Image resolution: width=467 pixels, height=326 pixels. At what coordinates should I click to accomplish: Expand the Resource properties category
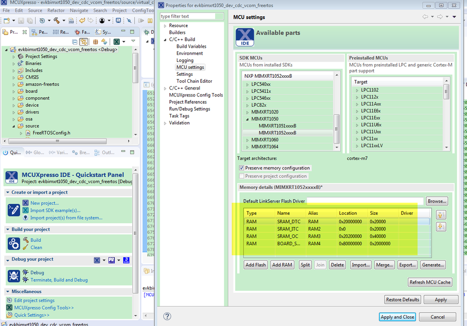point(165,26)
